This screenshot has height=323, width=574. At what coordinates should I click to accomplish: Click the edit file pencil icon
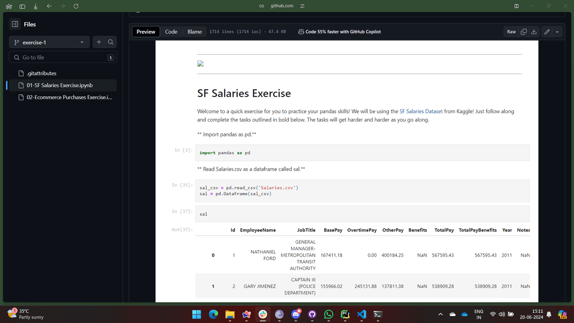[x=547, y=32]
